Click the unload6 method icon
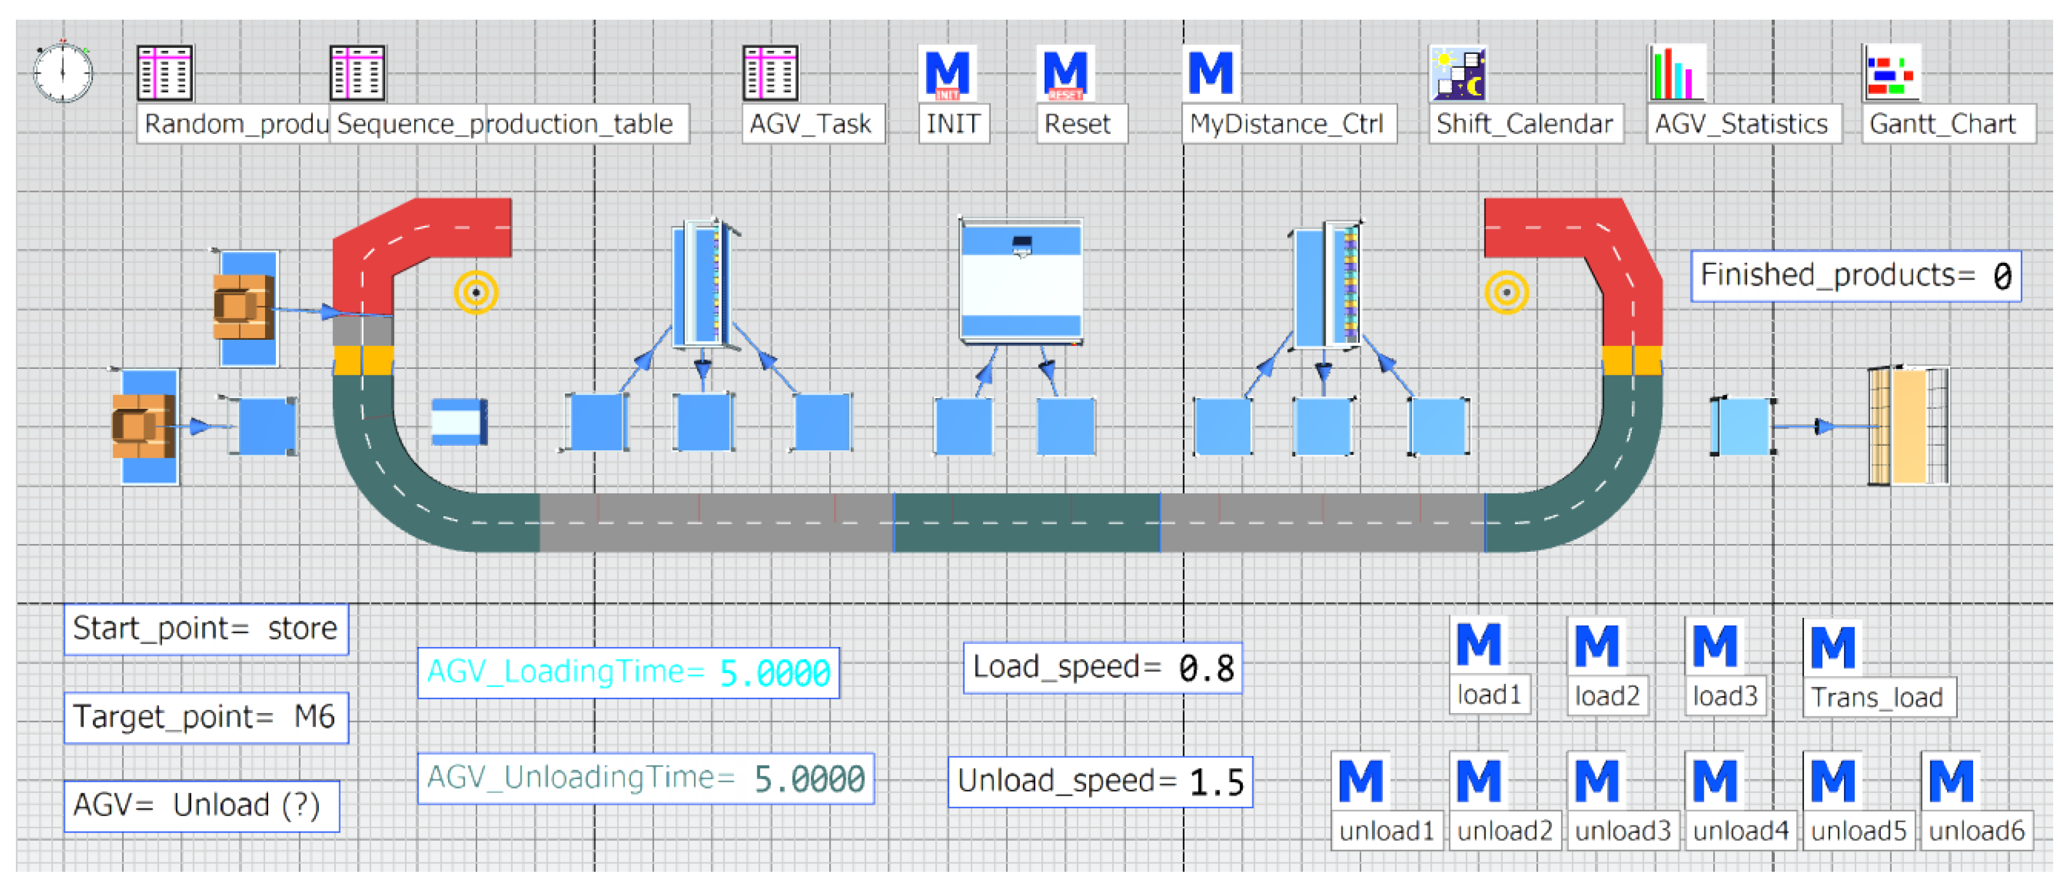Image resolution: width=2069 pixels, height=887 pixels. [x=1950, y=780]
